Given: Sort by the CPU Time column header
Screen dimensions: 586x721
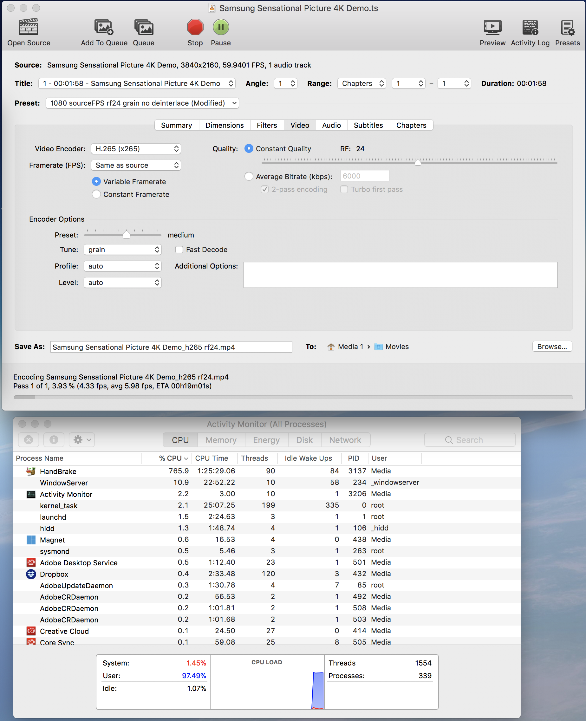Looking at the screenshot, I should click(x=214, y=458).
